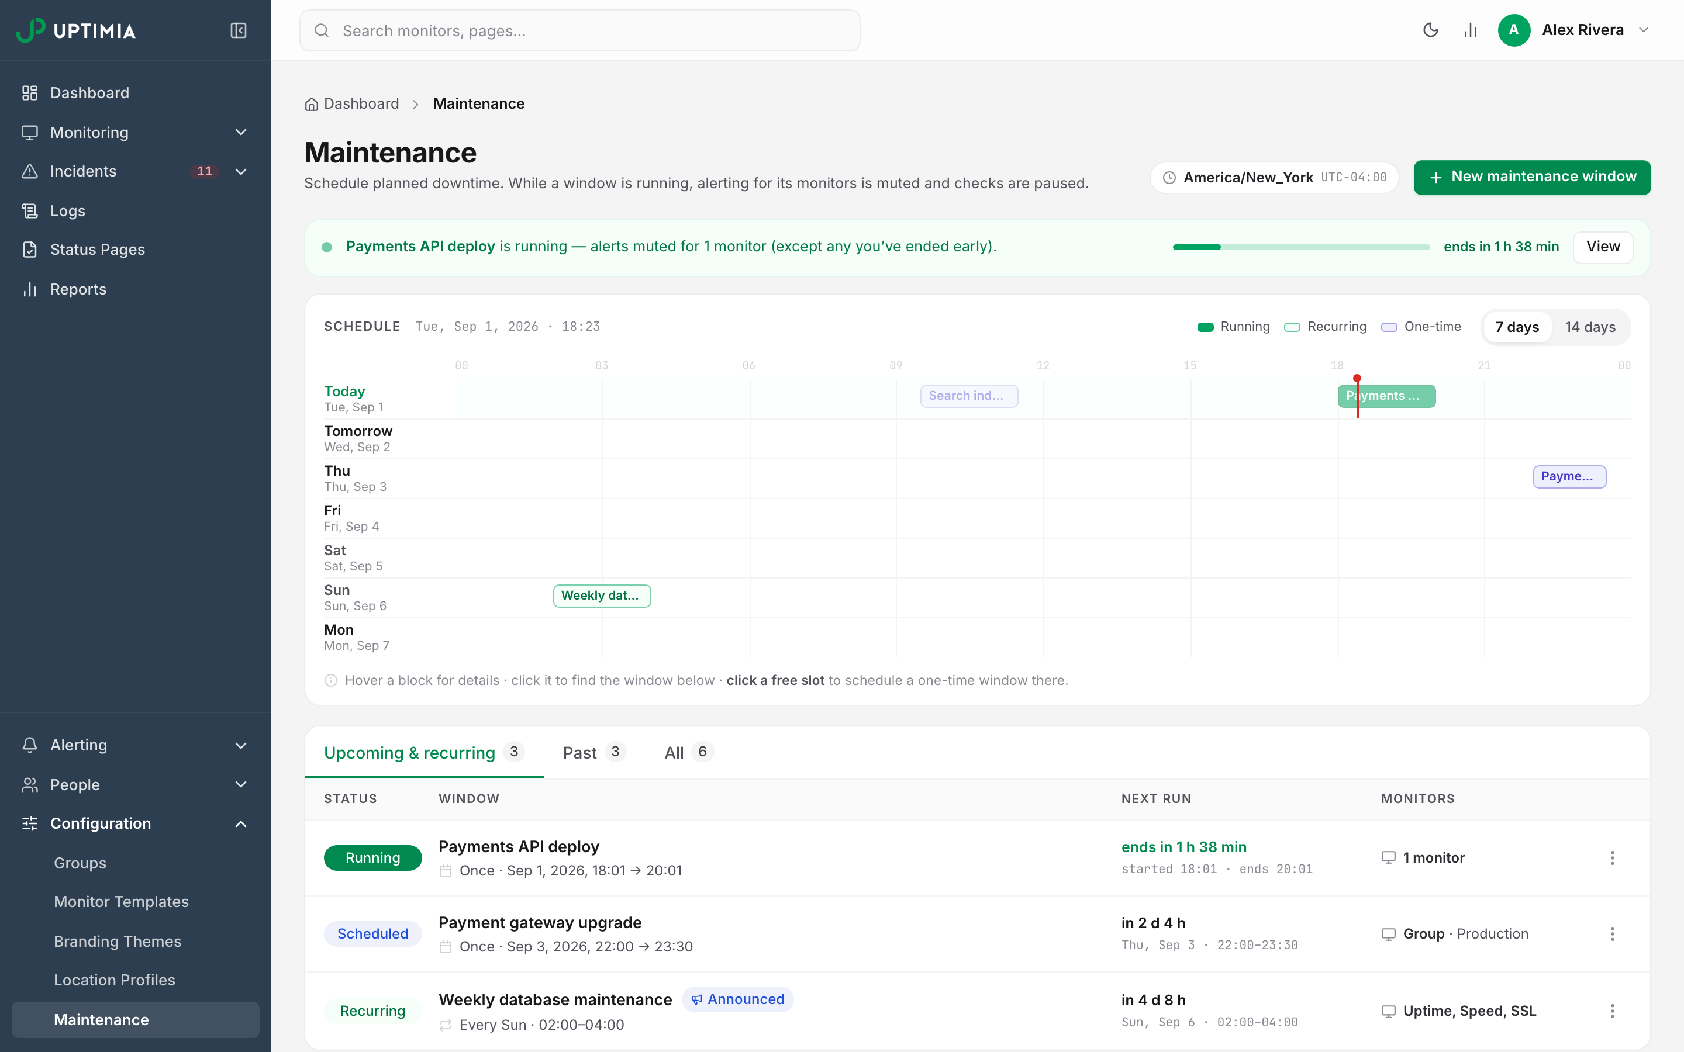
Task: Open Weekly database maintenance window title
Action: pos(555,1000)
